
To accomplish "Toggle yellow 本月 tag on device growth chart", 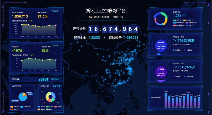I will 31,21.
